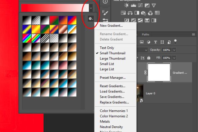Screen dimensions: 198x132
Task: Unlink the mask from Gradient layer
Action: click(145, 72)
